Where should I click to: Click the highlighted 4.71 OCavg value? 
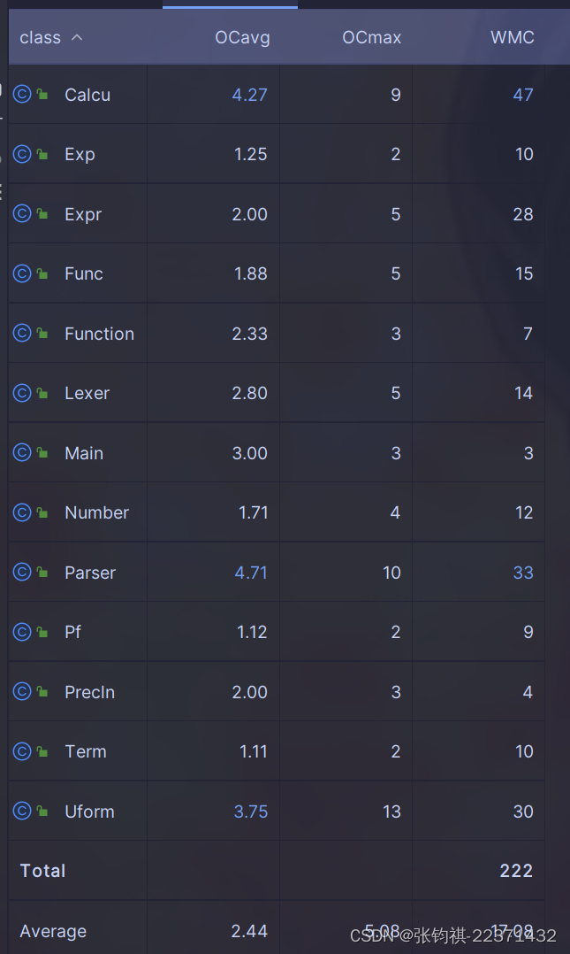(250, 573)
